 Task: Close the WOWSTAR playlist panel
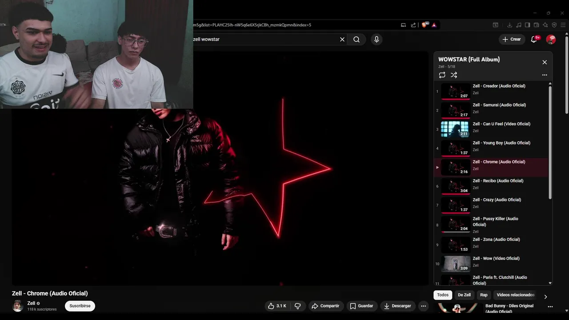pos(545,62)
